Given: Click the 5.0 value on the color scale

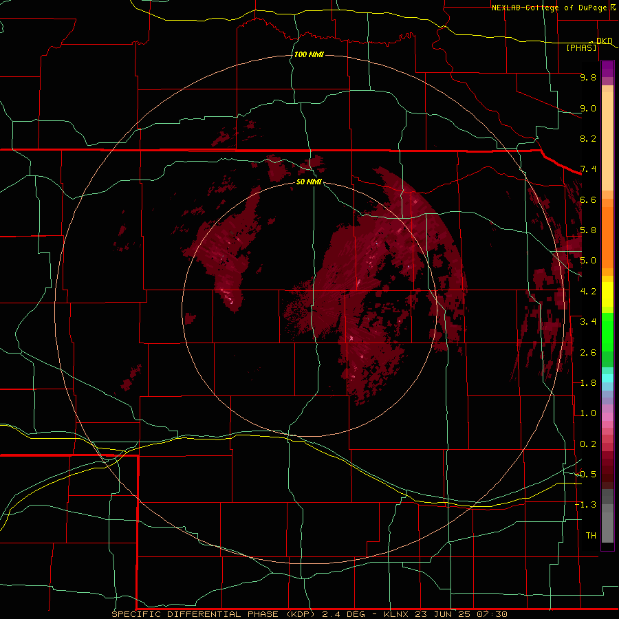Looking at the screenshot, I should [588, 261].
